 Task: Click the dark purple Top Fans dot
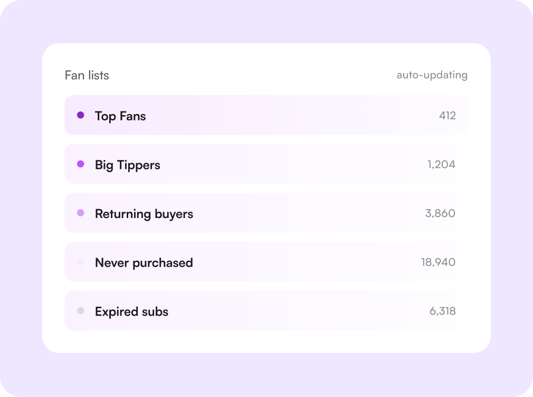(81, 115)
